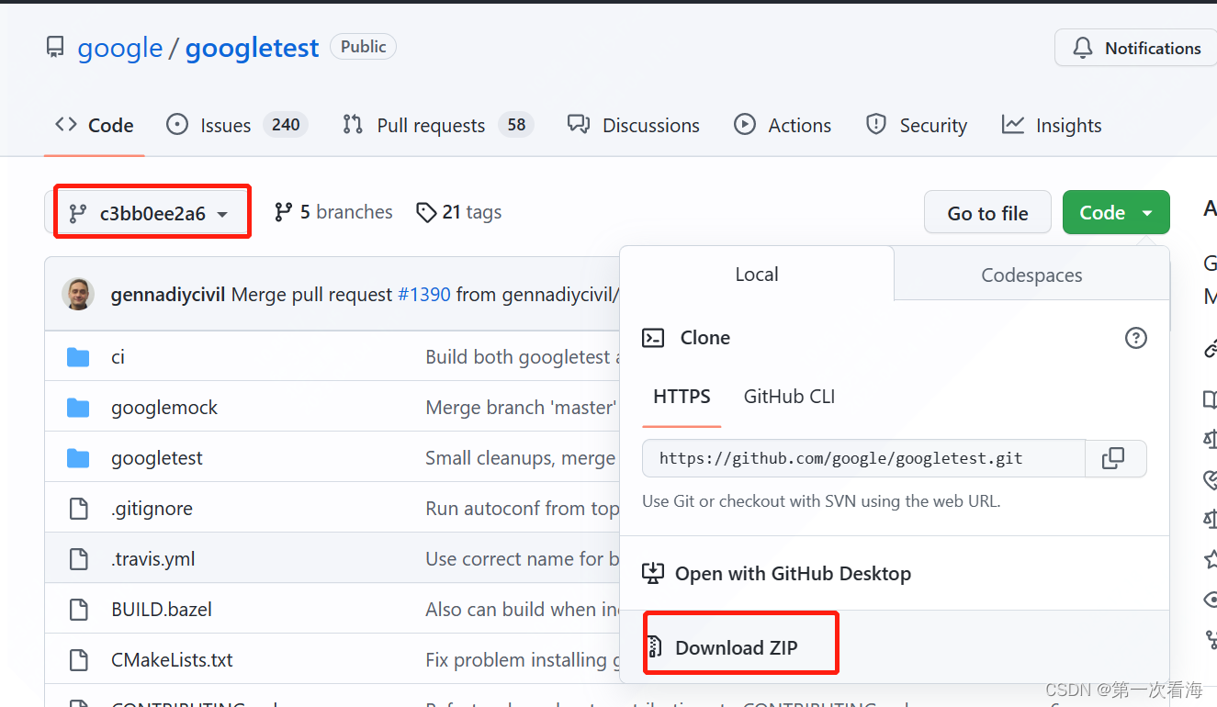Open the Discussions tab
1217x707 pixels.
(633, 125)
